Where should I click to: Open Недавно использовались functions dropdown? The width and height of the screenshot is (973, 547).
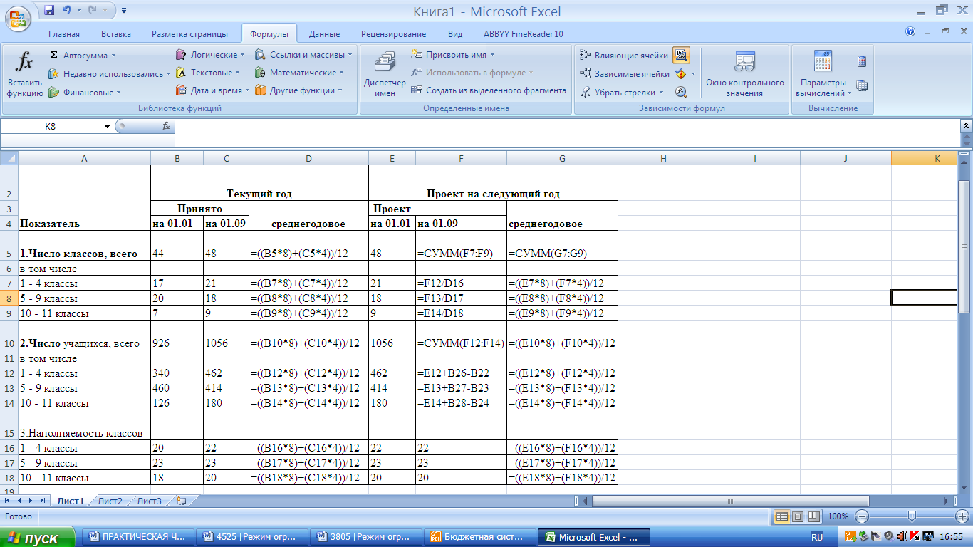[x=168, y=73]
